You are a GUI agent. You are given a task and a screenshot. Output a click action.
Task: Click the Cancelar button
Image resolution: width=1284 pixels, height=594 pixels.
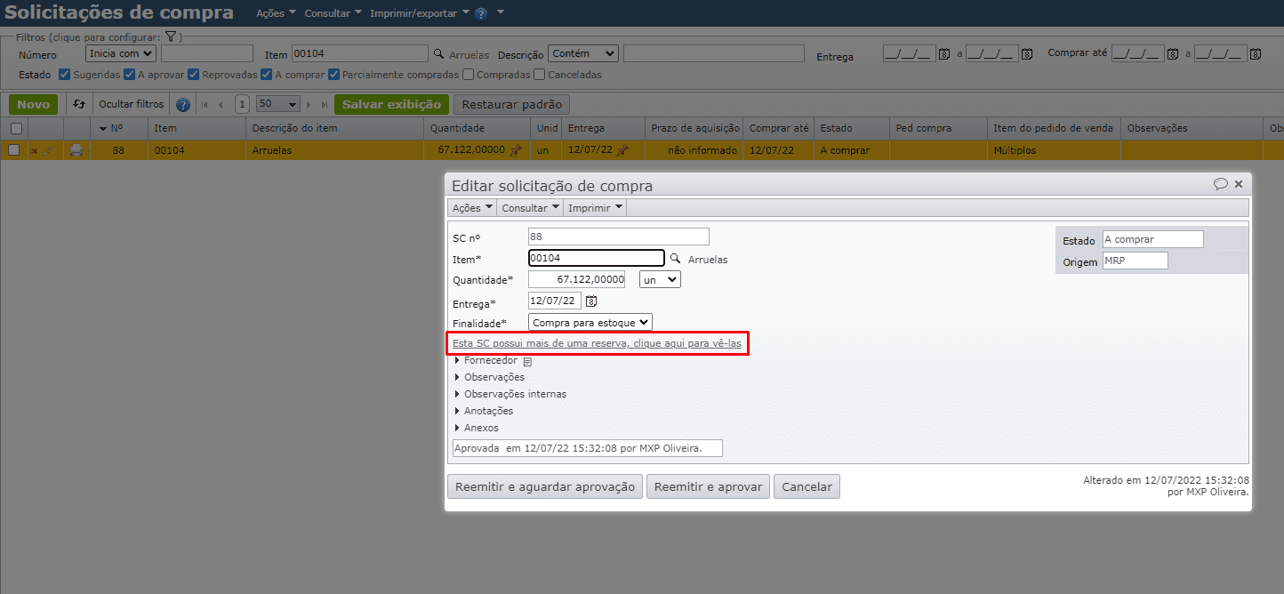[807, 486]
